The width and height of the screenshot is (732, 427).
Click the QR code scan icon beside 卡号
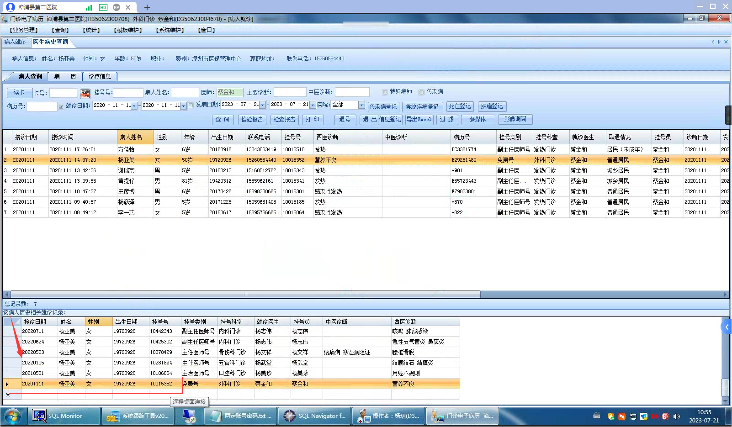85,94
